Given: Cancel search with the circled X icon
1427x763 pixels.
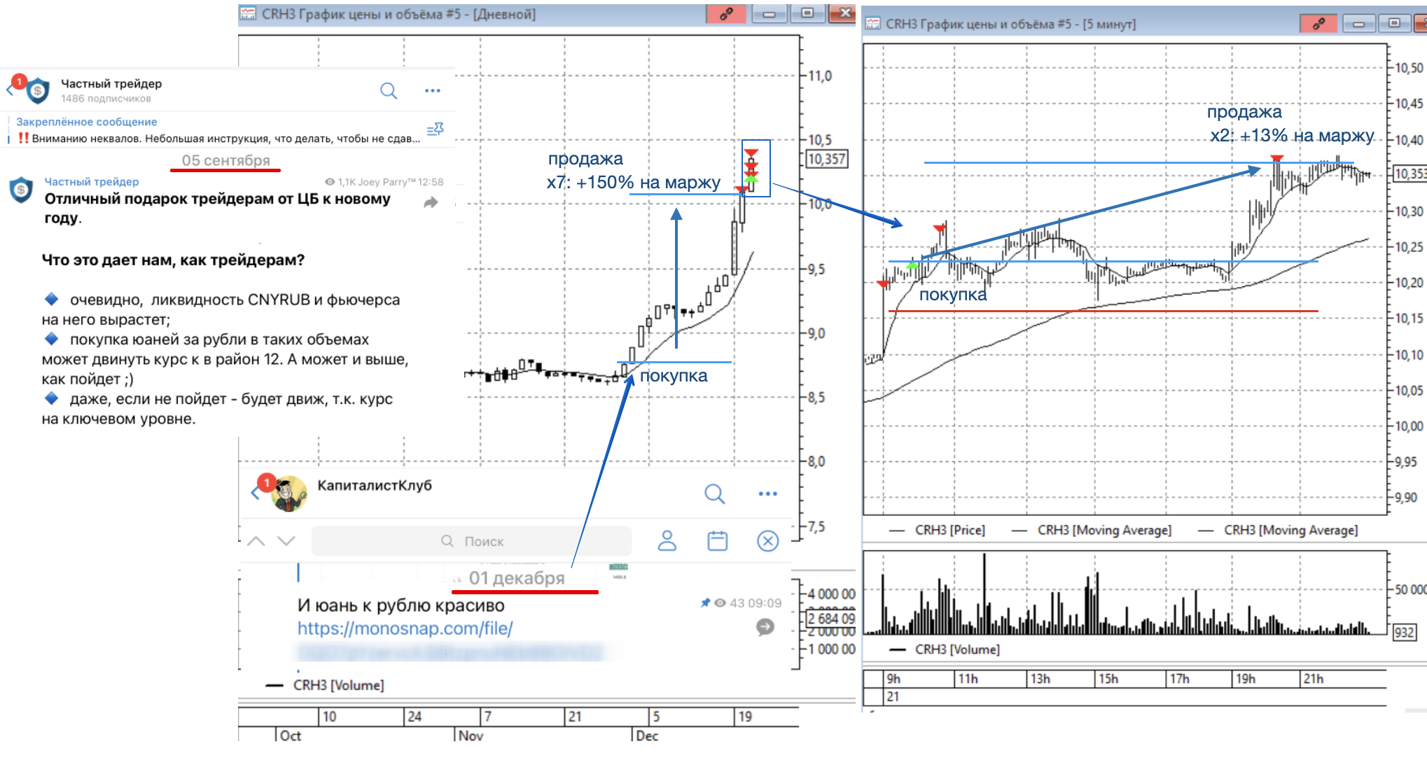Looking at the screenshot, I should point(768,541).
